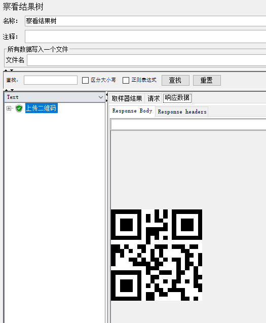Click the 查找 button
Screen dimensions: 266x323
175,80
